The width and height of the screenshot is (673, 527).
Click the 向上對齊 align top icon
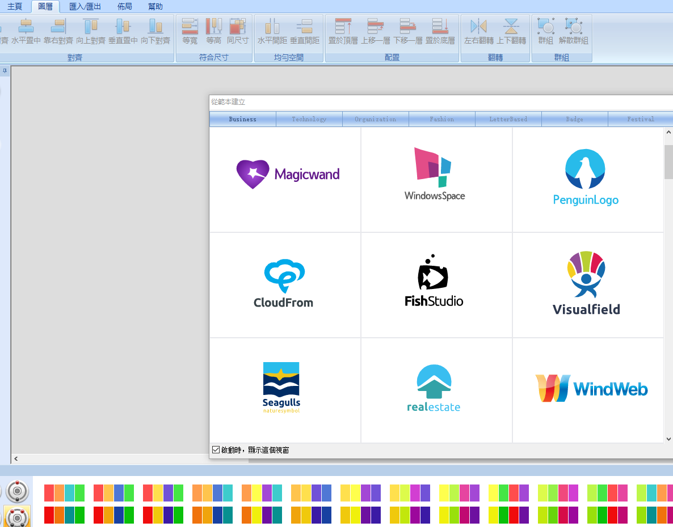[x=91, y=31]
